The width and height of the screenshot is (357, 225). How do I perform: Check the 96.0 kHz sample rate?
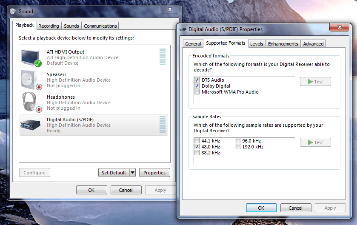click(237, 141)
